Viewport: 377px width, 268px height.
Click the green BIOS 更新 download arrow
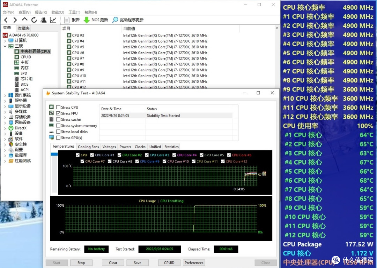87,20
